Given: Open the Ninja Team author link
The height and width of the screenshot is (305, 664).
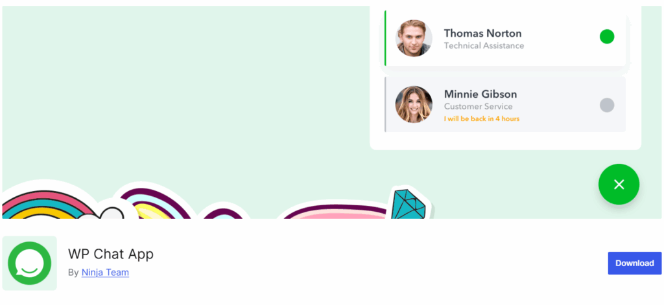Looking at the screenshot, I should tap(105, 273).
